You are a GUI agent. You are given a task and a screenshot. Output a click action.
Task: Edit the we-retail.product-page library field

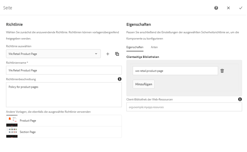[175, 71]
